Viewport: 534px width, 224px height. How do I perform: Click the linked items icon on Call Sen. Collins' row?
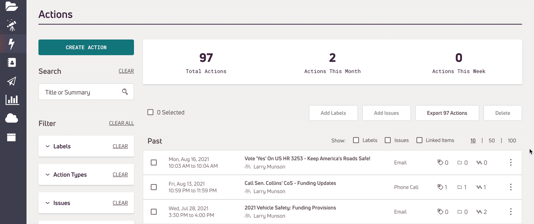click(480, 187)
